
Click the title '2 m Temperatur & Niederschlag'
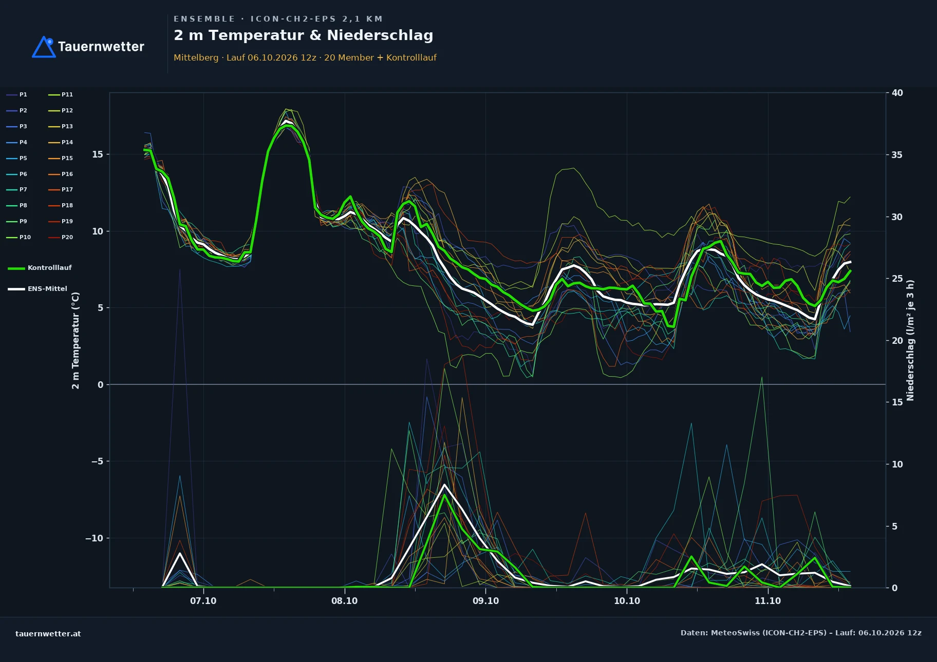coord(303,35)
